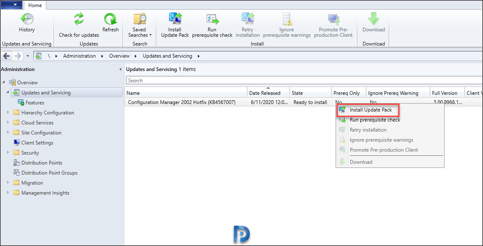Click the Overview breadcrumb
Image resolution: width=483 pixels, height=246 pixels.
pyautogui.click(x=119, y=56)
